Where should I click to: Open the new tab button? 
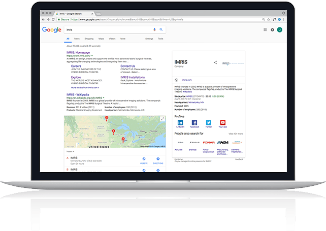coord(99,14)
